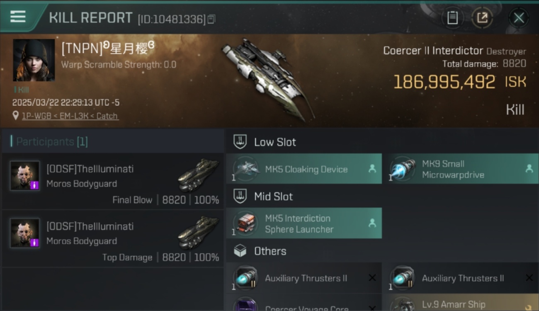This screenshot has width=539, height=311.
Task: Open Top Damage participant TheIlluminati portrait
Action: 25,233
